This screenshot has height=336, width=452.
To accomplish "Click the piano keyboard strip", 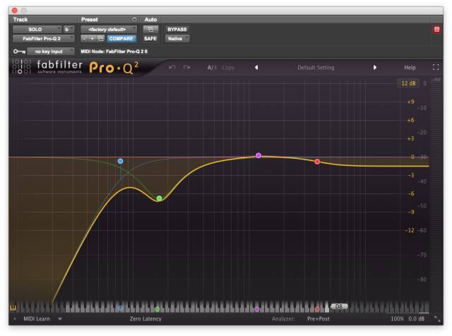I will (x=219, y=307).
